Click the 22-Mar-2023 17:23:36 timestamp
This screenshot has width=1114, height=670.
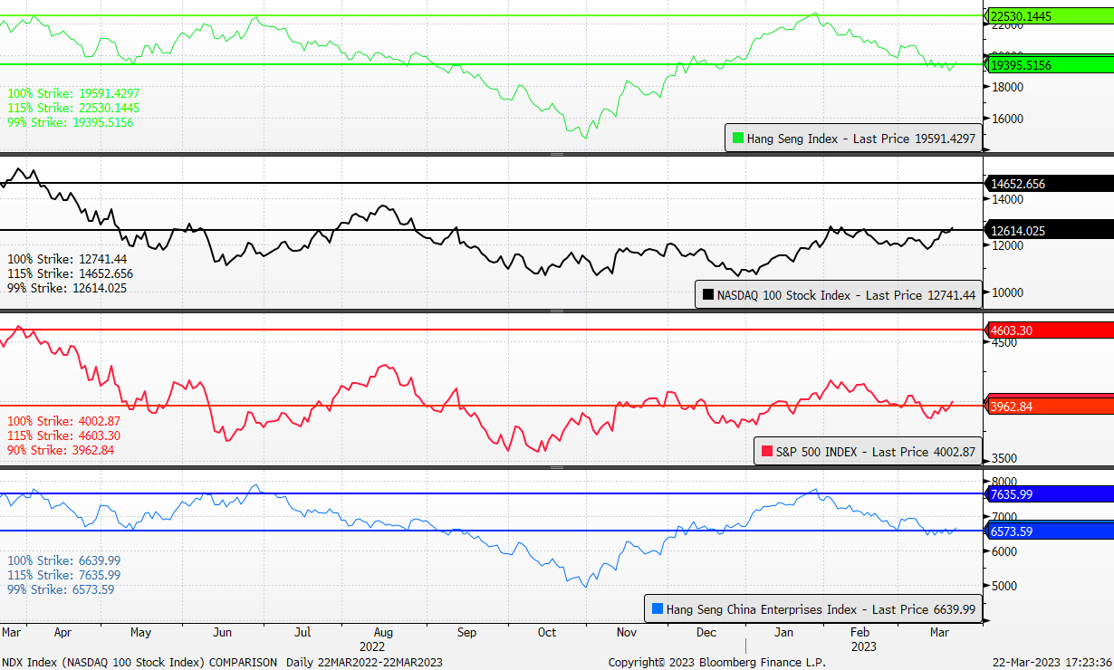pyautogui.click(x=1052, y=663)
